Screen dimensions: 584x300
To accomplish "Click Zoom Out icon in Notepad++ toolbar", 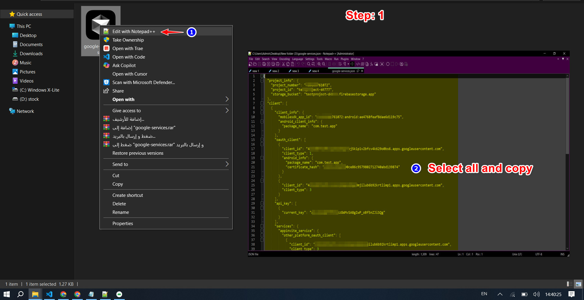I will [324, 64].
